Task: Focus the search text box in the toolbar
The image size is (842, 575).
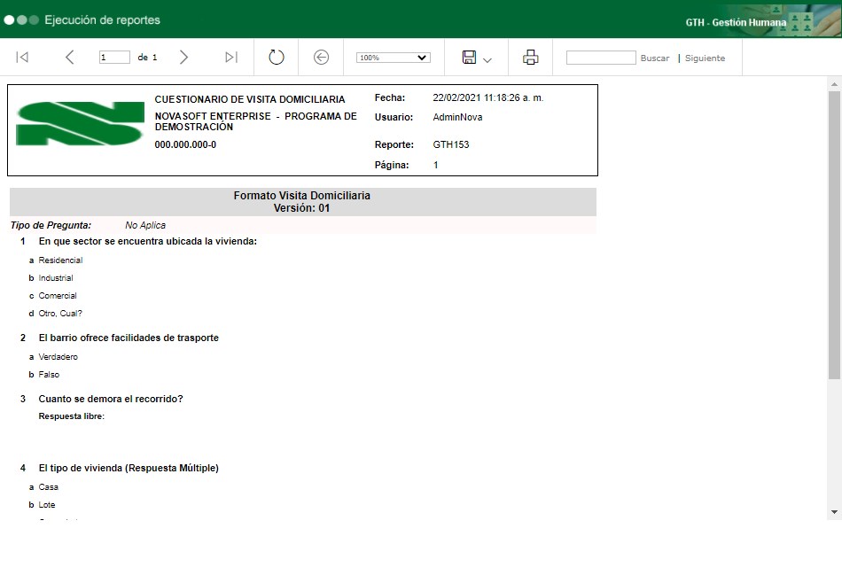Action: (x=601, y=58)
